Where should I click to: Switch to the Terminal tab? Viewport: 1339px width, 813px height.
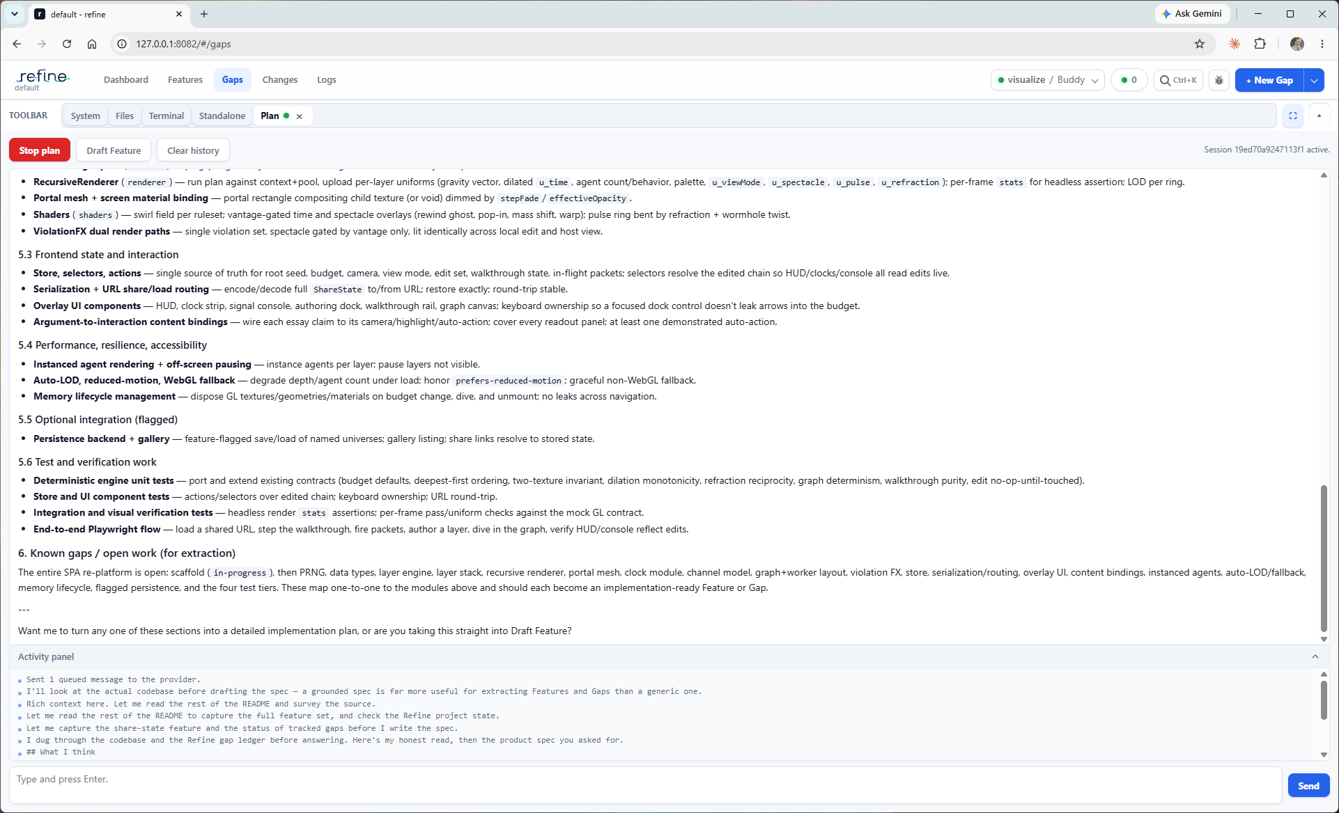pyautogui.click(x=167, y=116)
